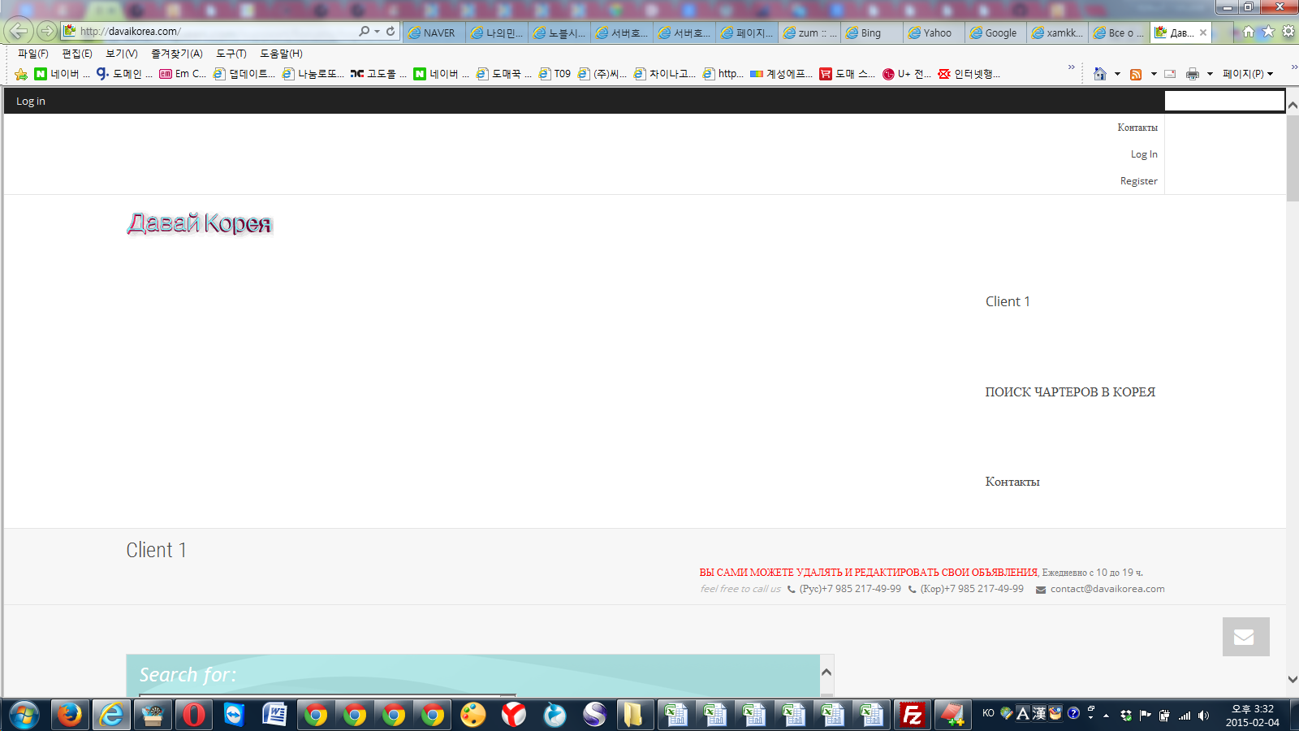Click the printer icon in command bar
The width and height of the screenshot is (1299, 731).
click(1192, 74)
